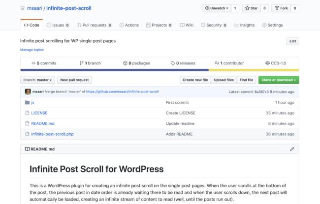Click the '35 minutes ago' timestamp for LICENSE
Viewport: 320px width, 204px height.
pos(280,113)
